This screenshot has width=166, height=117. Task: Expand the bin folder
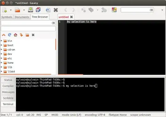(2, 41)
